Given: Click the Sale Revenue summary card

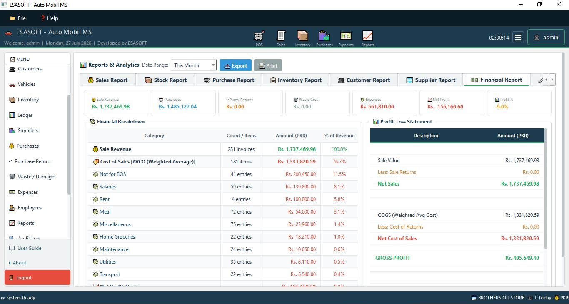Looking at the screenshot, I should point(116,103).
